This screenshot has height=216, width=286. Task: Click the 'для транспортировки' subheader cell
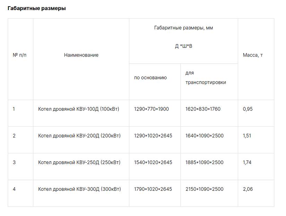[x=206, y=78]
